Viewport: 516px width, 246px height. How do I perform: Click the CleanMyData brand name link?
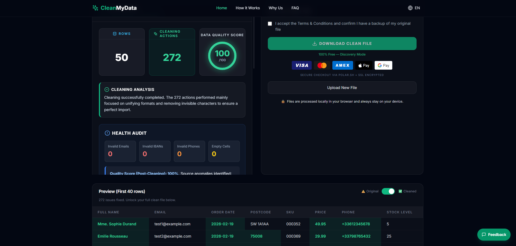point(119,8)
